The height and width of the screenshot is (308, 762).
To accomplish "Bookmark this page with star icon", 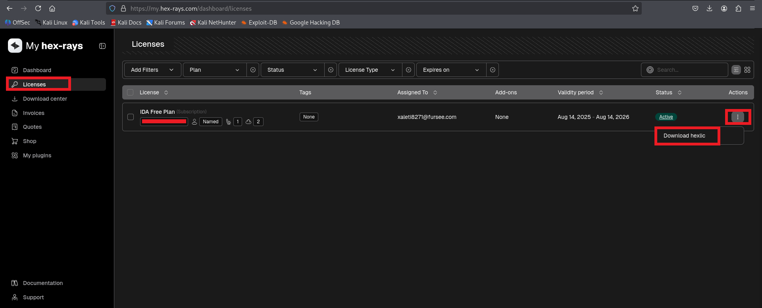I will [x=635, y=8].
